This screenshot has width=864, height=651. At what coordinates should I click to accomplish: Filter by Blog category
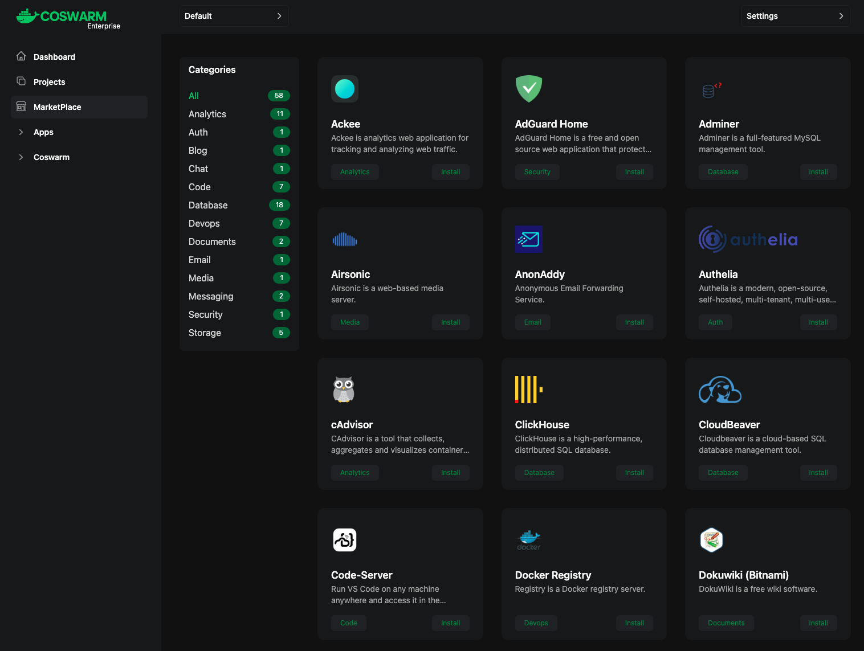click(x=239, y=150)
